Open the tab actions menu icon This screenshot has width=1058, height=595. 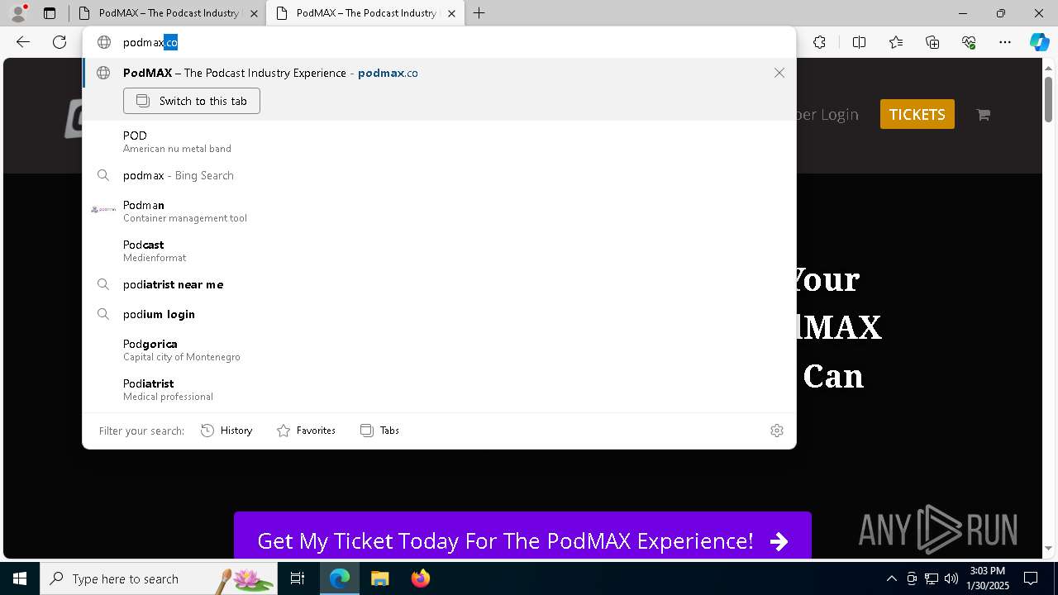[x=50, y=13]
